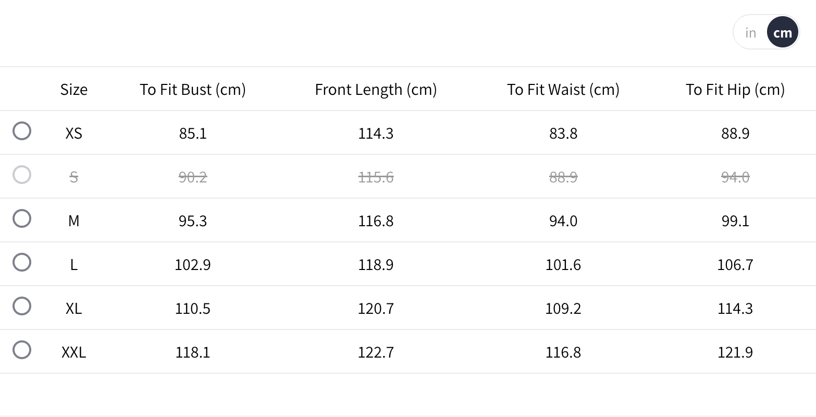Click the XL hip value 114.3
Image resolution: width=816 pixels, height=417 pixels.
tap(735, 309)
